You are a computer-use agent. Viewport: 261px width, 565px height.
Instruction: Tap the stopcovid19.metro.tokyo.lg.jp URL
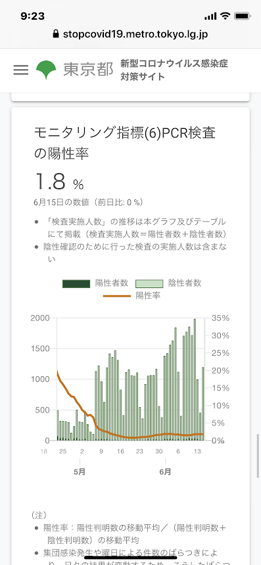tap(135, 34)
